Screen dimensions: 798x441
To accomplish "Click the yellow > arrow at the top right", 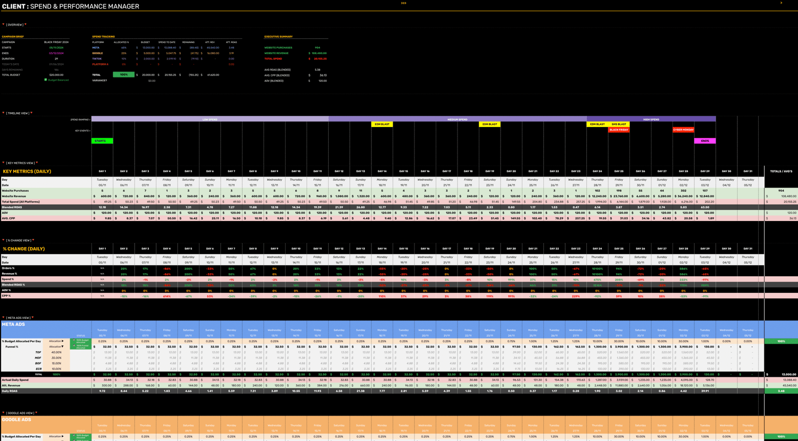I will [781, 3].
